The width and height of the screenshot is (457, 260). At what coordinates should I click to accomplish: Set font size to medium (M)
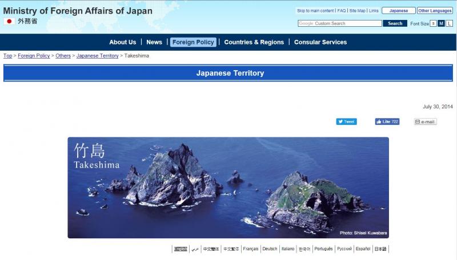click(x=441, y=23)
